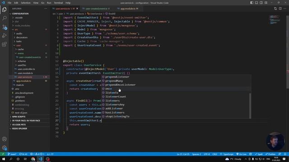Click the suggestion list scrollbar
The height and width of the screenshot is (162, 289).
tap(250, 106)
